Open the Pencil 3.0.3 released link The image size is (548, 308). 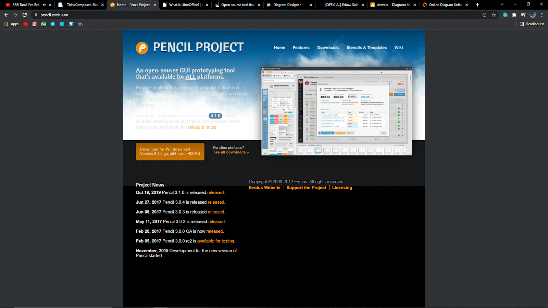(216, 212)
